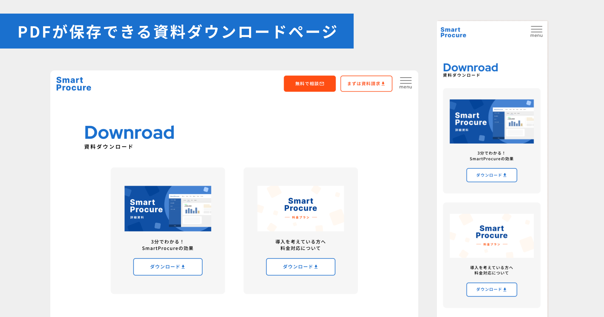The height and width of the screenshot is (317, 604).
Task: Click desktop text 3分でわかる！SmartProcureの効果
Action: pyautogui.click(x=168, y=245)
